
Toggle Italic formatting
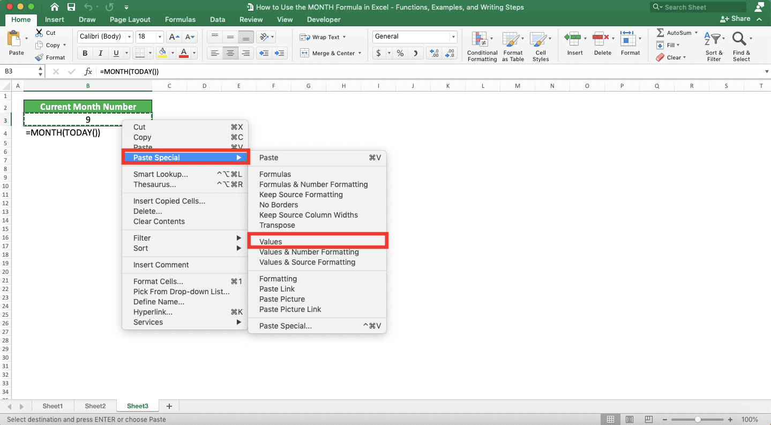click(101, 53)
